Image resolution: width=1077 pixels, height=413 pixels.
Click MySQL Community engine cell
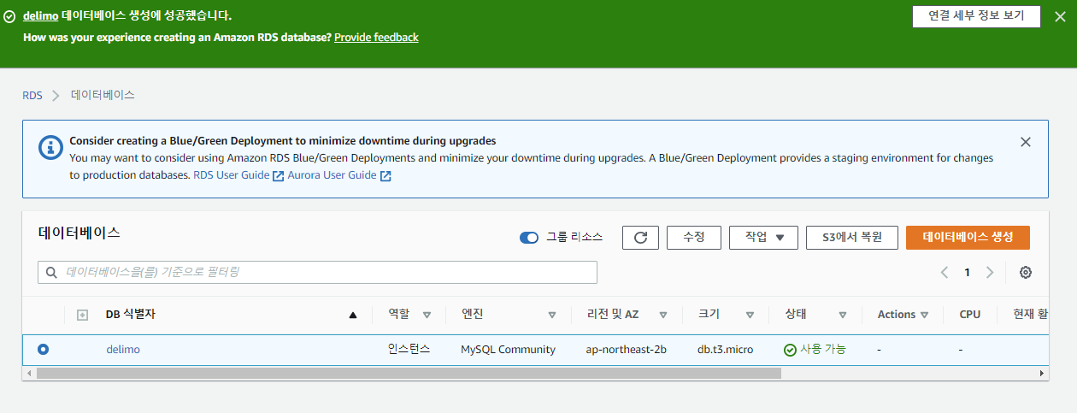(508, 349)
